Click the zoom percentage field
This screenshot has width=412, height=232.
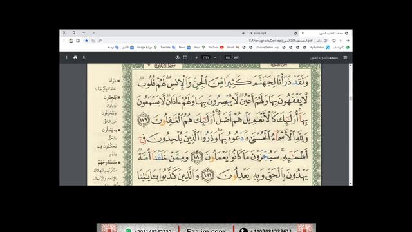click(206, 57)
